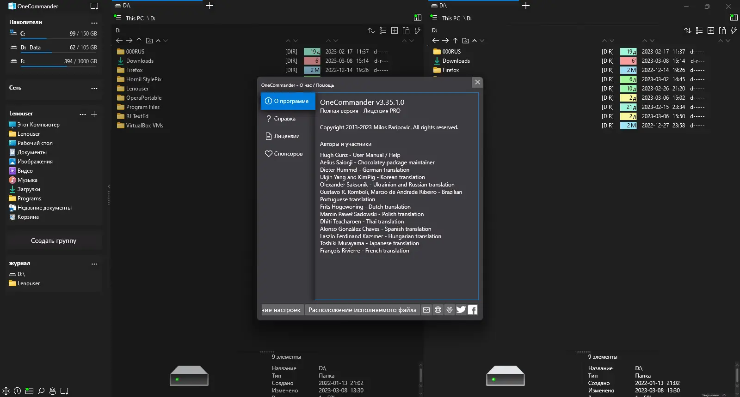The height and width of the screenshot is (397, 740).
Task: Send email via envelope icon in dialog
Action: pos(426,310)
